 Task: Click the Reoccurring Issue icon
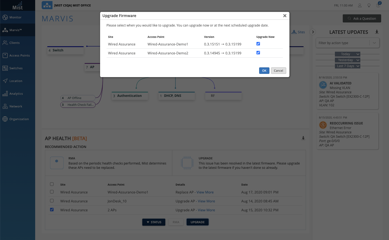pyautogui.click(x=323, y=125)
